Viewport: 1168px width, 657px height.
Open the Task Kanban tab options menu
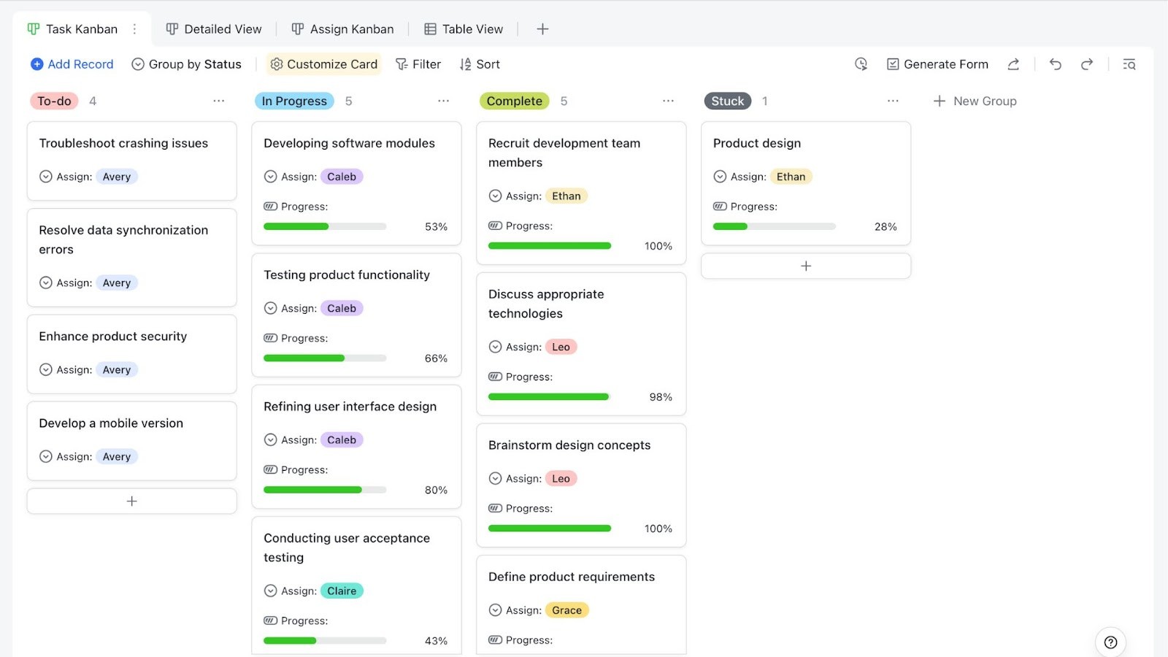(x=134, y=28)
